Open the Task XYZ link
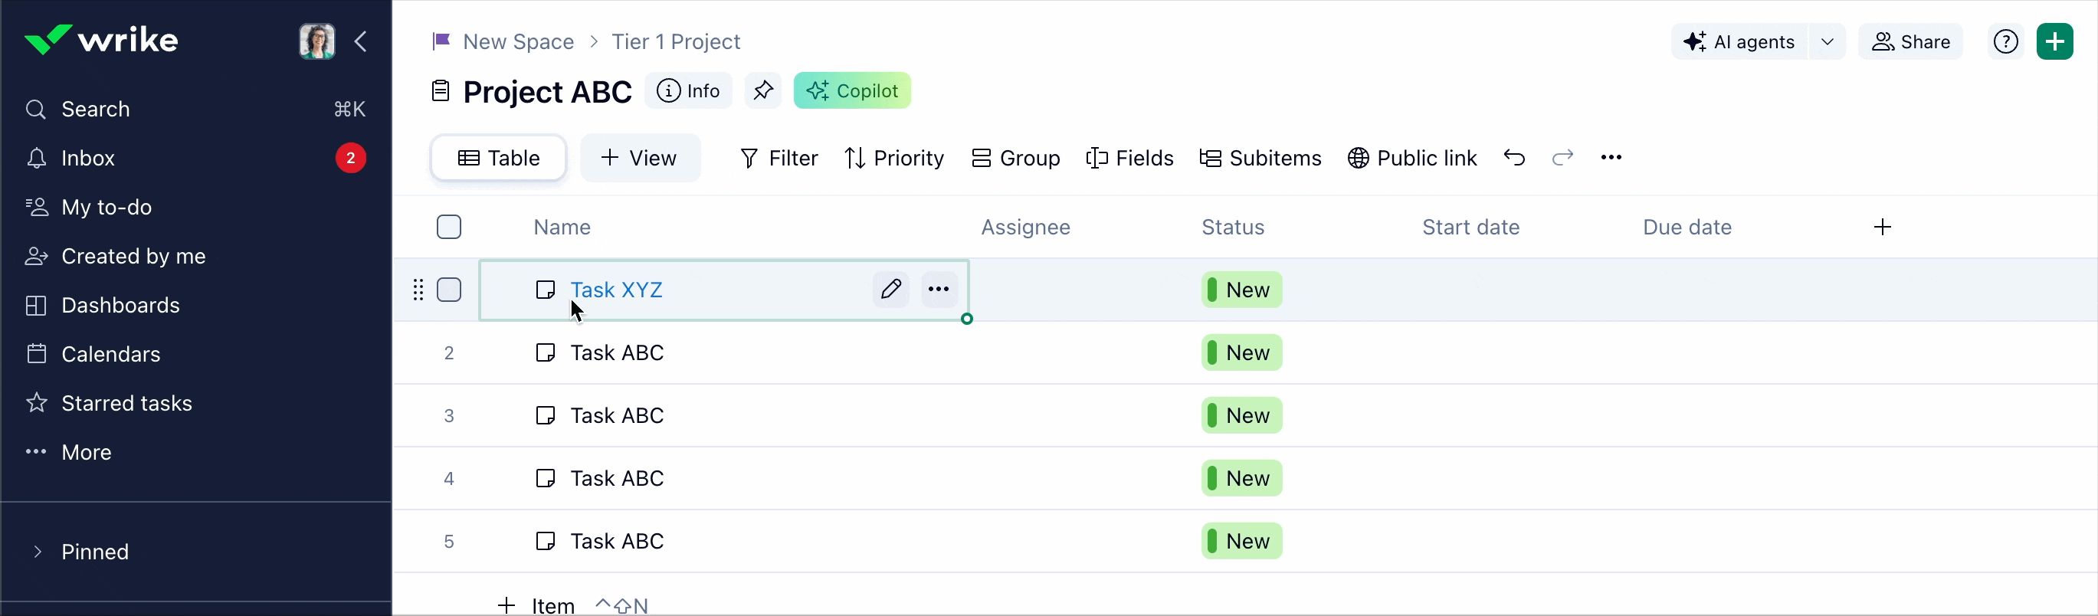Screen dimensions: 2098x616 coord(617,290)
